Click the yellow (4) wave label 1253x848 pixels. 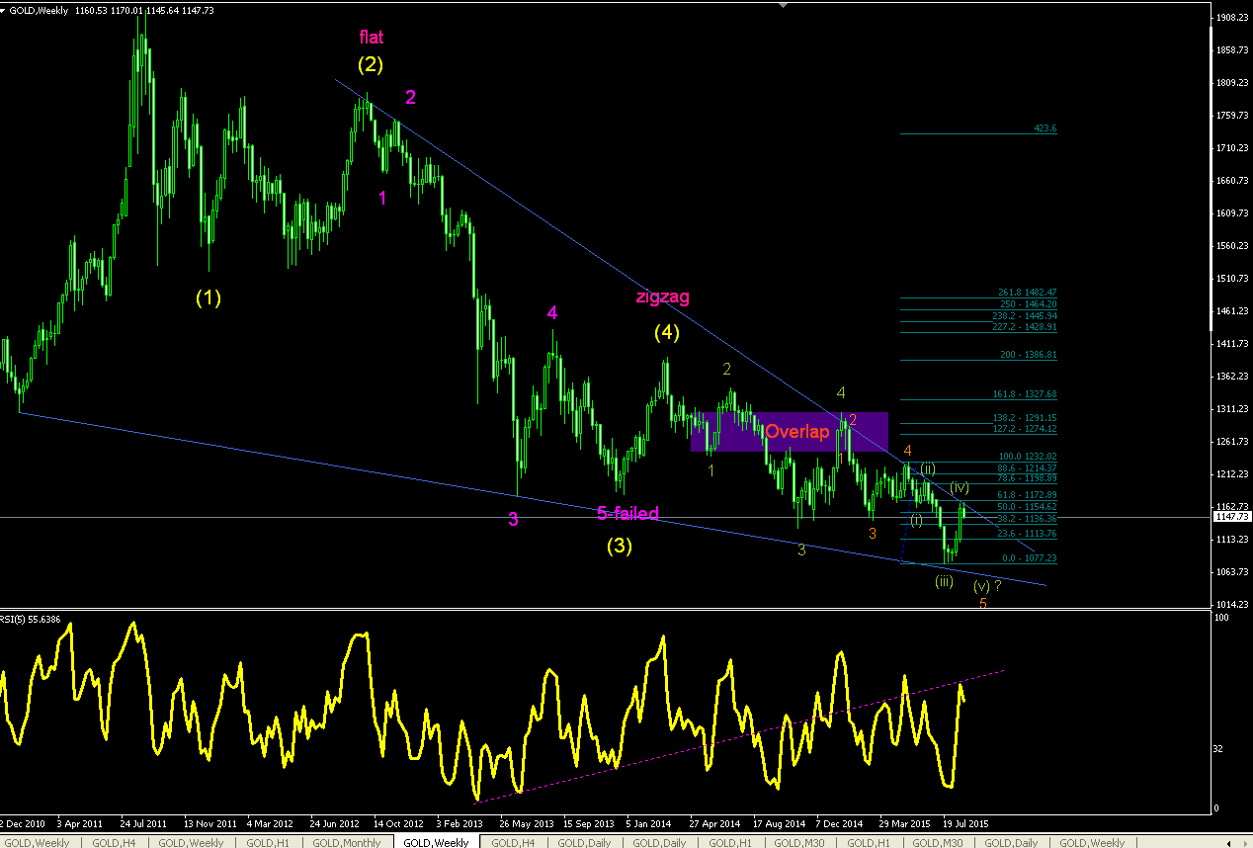[x=667, y=333]
